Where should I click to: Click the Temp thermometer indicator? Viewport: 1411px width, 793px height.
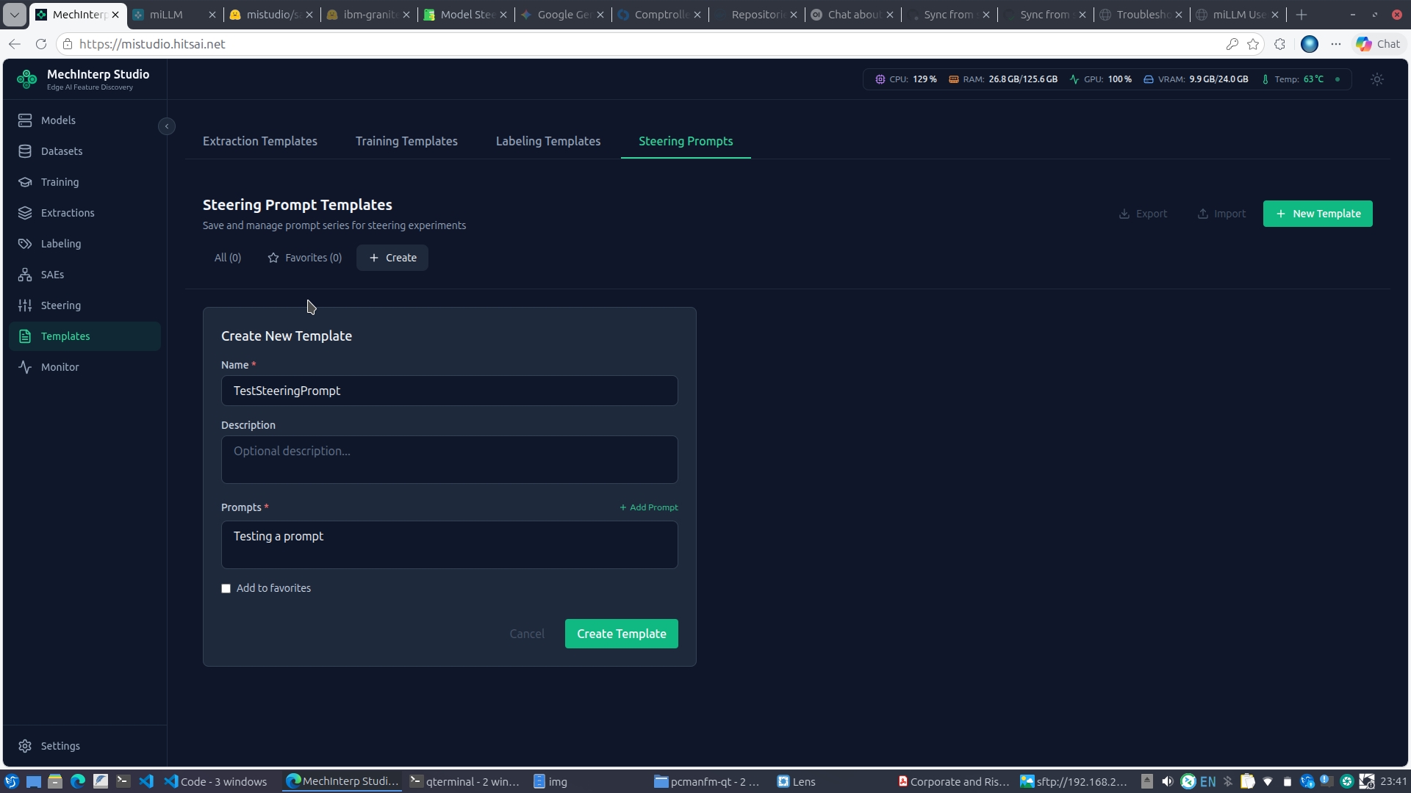click(1293, 79)
